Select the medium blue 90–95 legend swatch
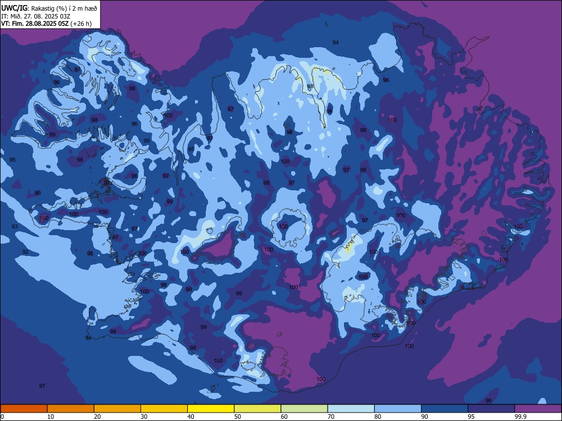This screenshot has height=421, width=562. click(445, 409)
